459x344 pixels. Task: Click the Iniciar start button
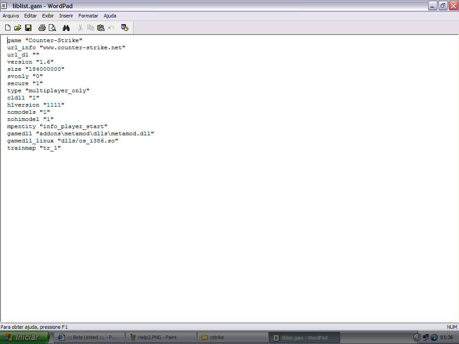[25, 338]
